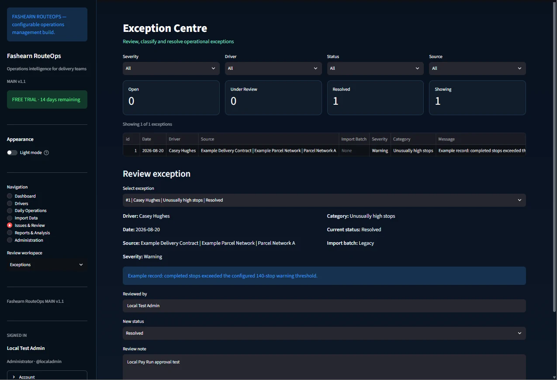Open the Review workspace Exceptions dropdown
The height and width of the screenshot is (380, 557).
point(47,265)
